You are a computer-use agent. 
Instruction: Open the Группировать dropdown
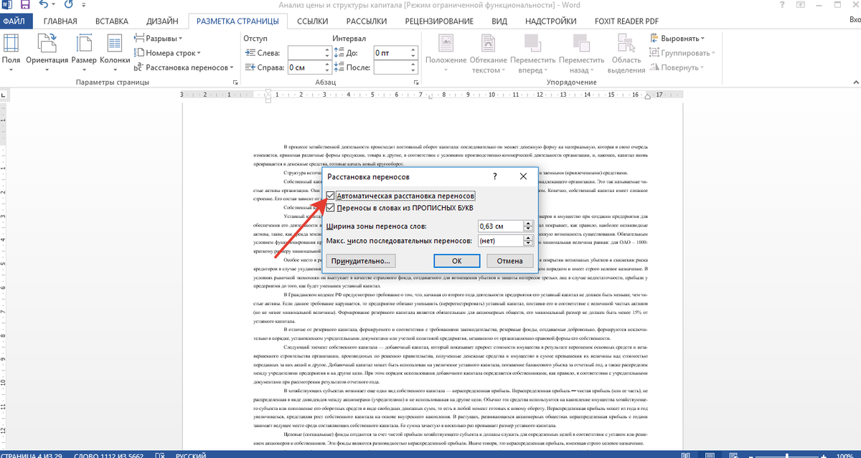pos(682,53)
